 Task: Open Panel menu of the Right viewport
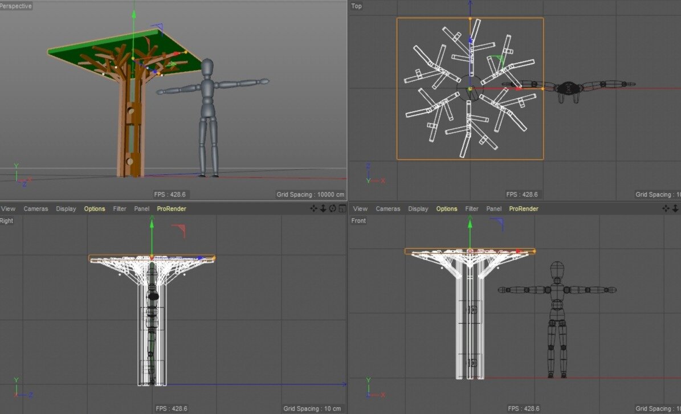141,209
